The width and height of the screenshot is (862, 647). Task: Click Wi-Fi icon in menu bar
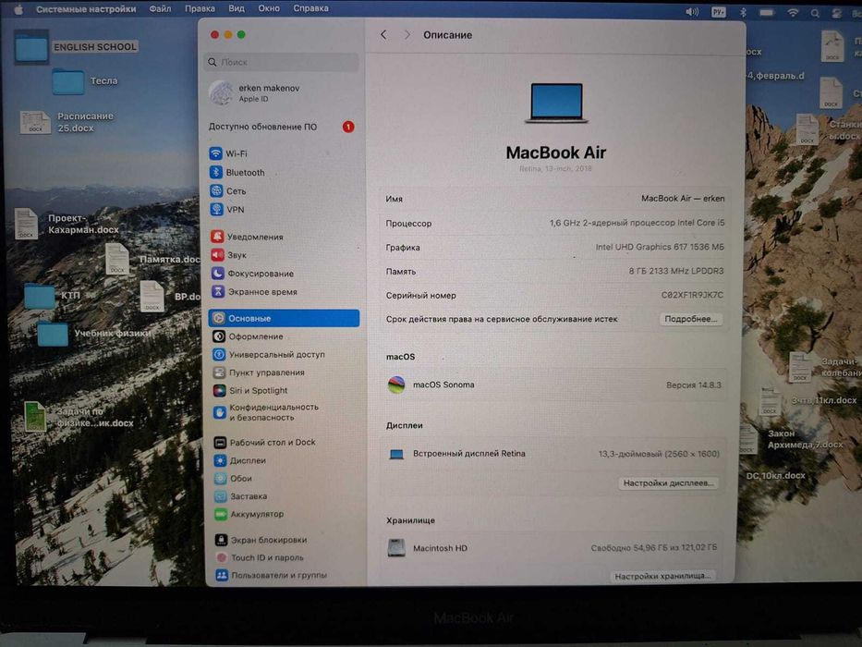tap(793, 13)
